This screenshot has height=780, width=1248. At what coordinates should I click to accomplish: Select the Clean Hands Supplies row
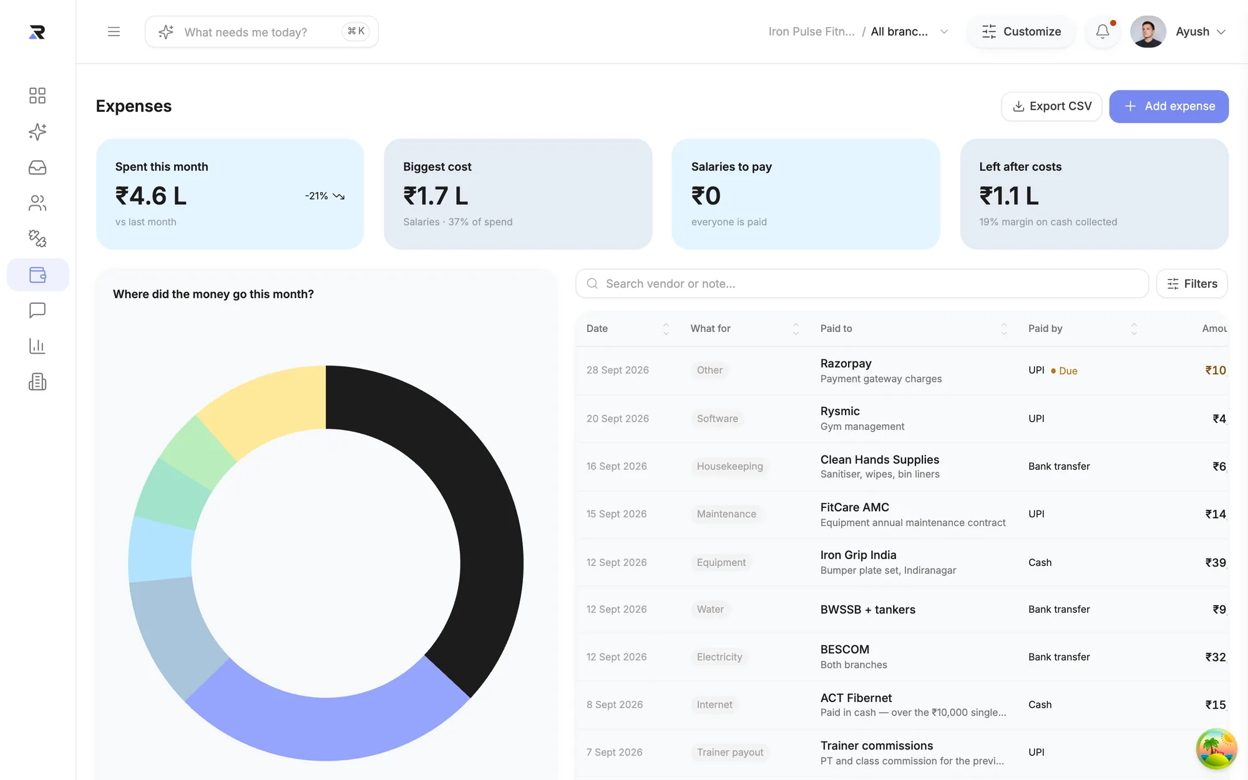902,466
